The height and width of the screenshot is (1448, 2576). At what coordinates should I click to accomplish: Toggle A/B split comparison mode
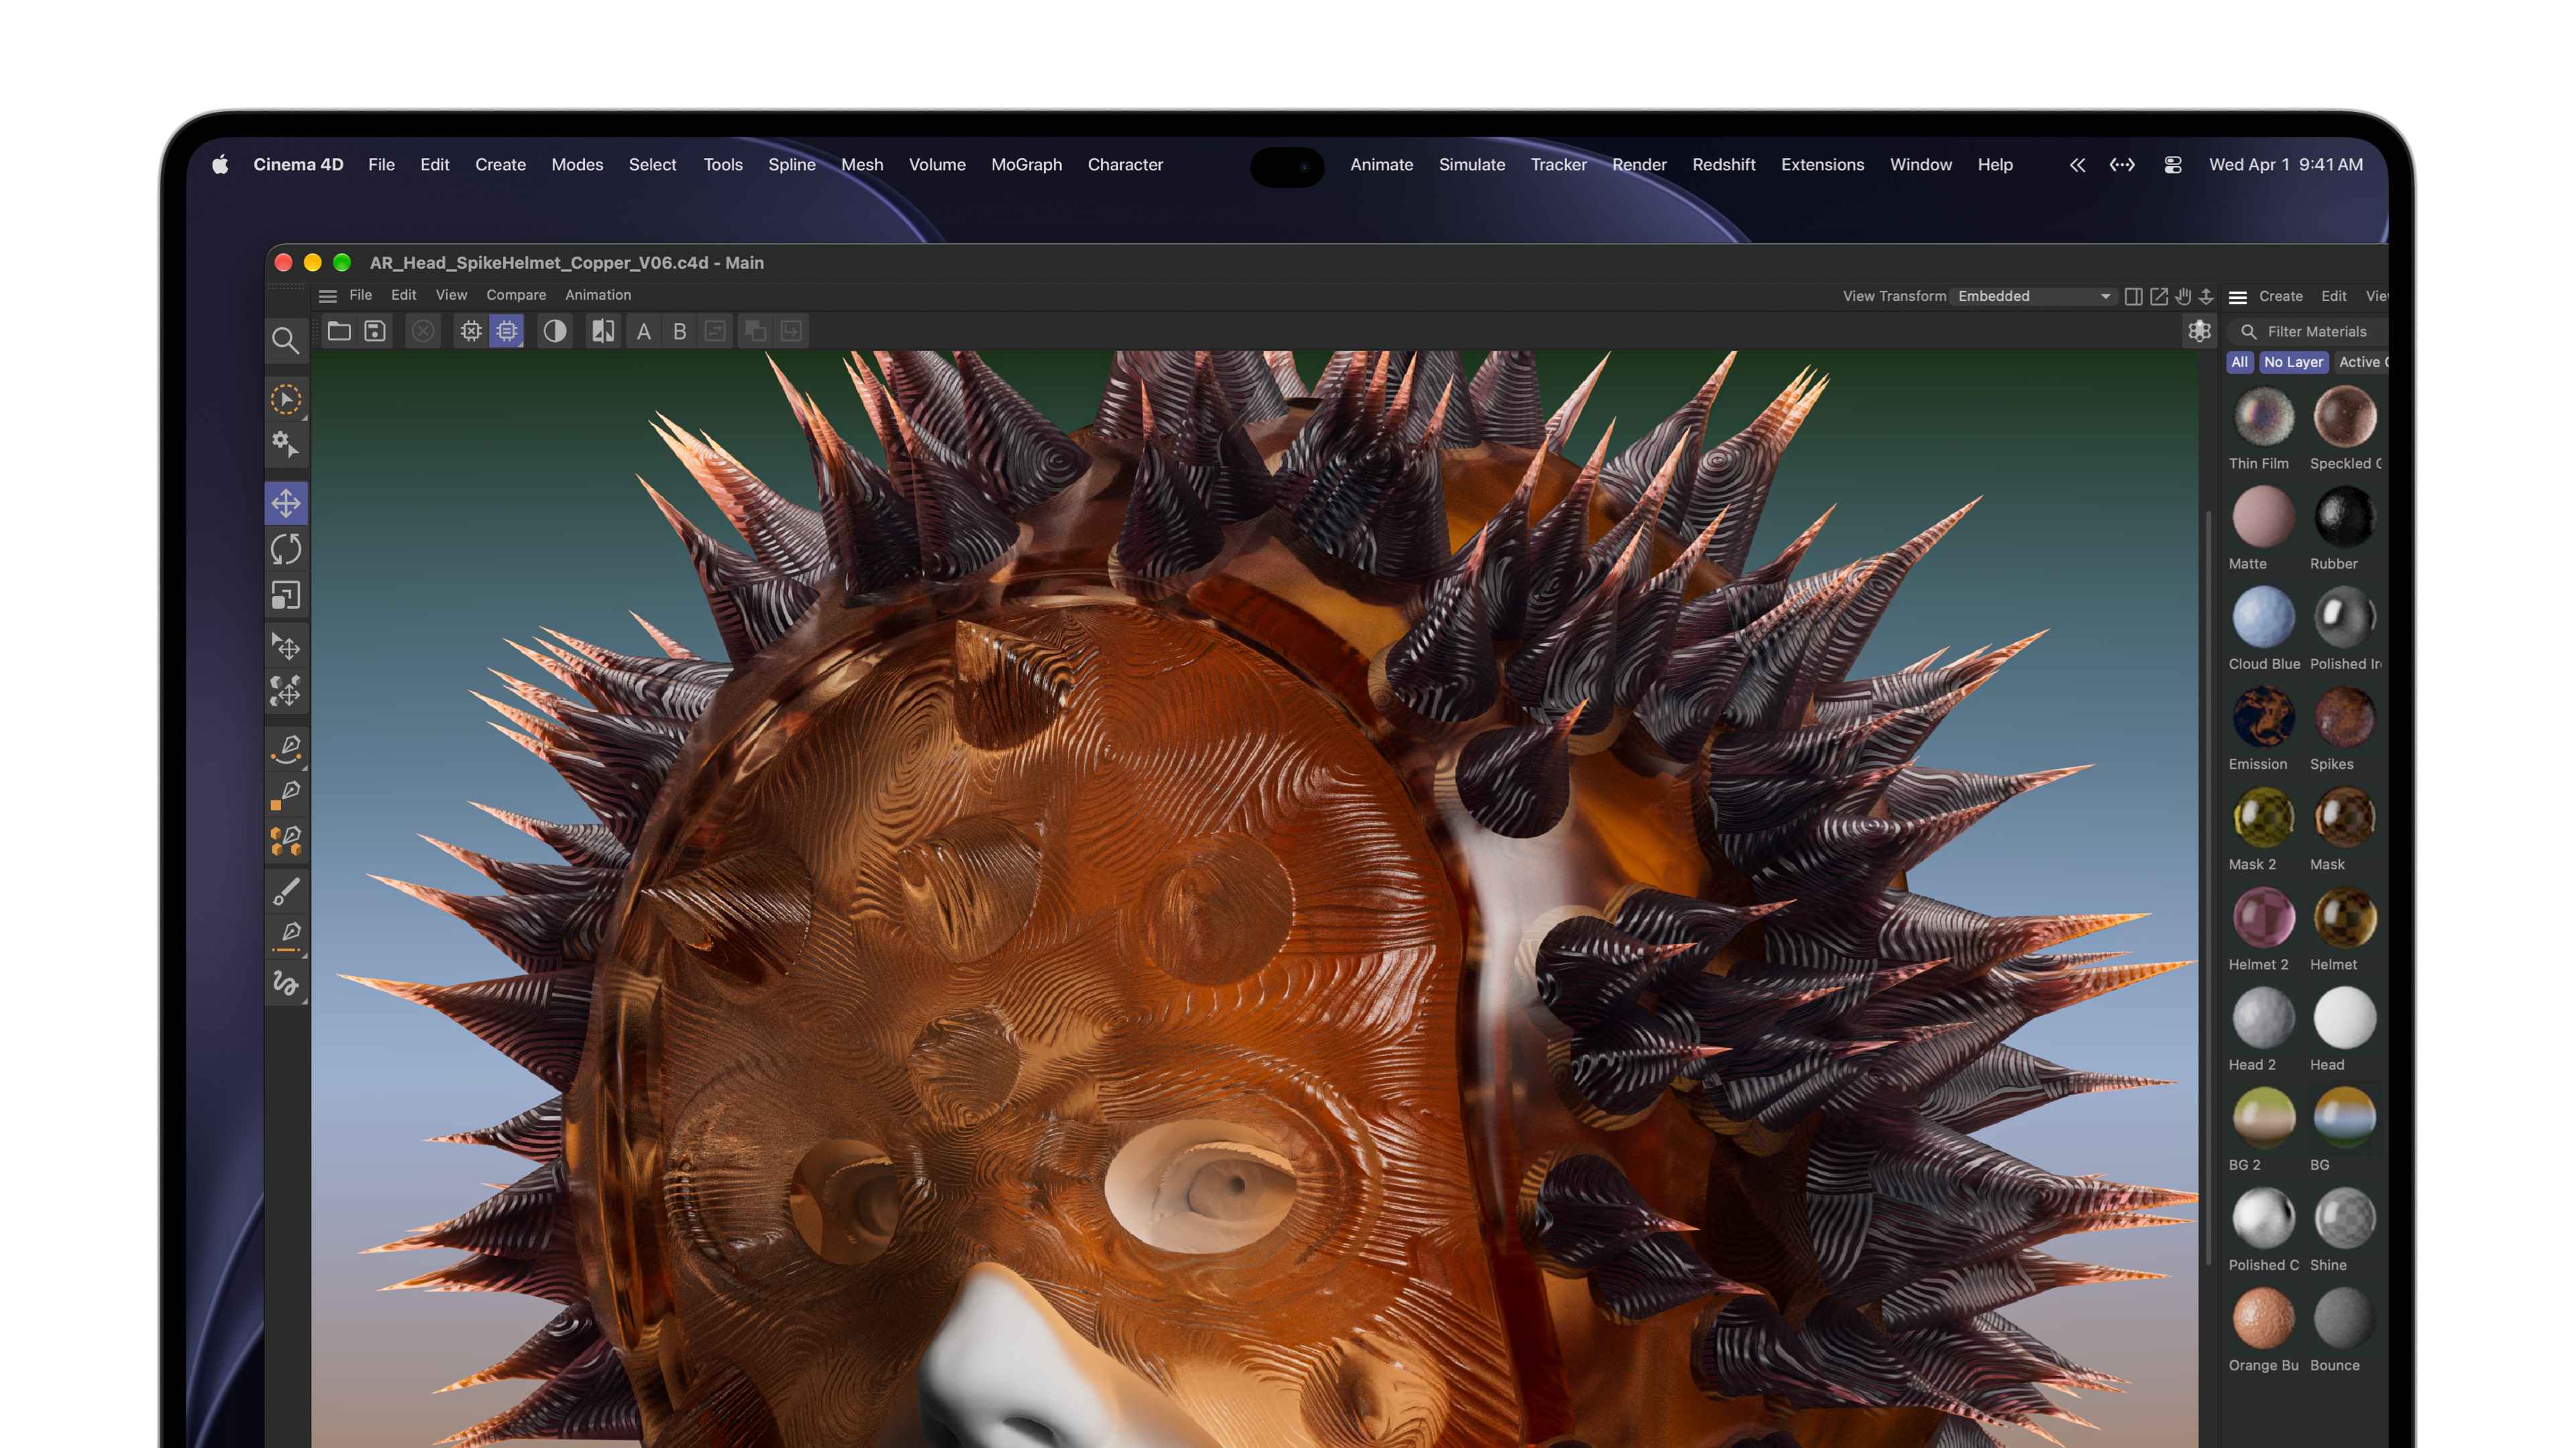tap(603, 330)
